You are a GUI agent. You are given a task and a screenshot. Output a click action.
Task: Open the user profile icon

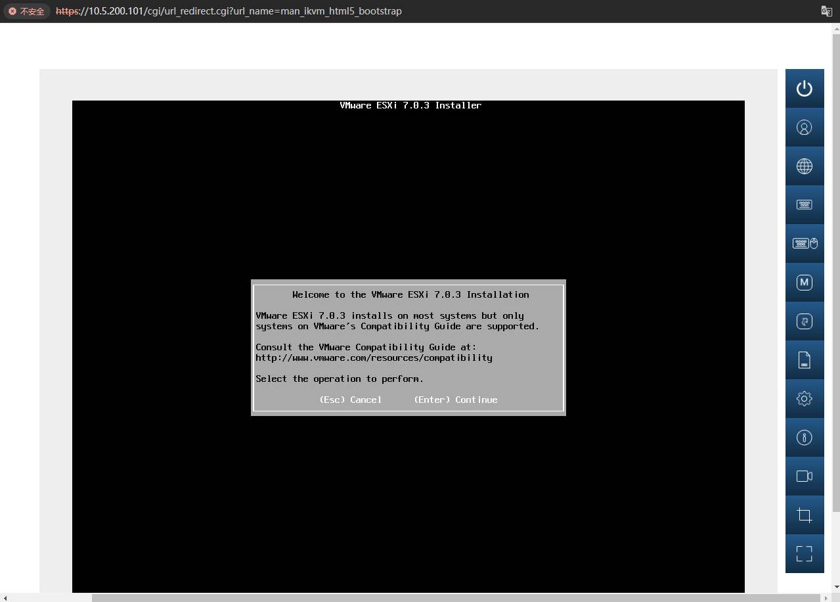(805, 127)
